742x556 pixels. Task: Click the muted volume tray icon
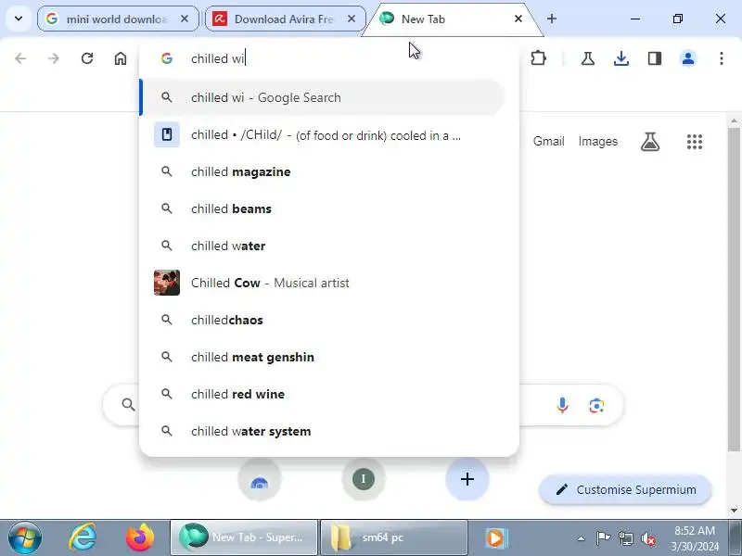pyautogui.click(x=648, y=538)
